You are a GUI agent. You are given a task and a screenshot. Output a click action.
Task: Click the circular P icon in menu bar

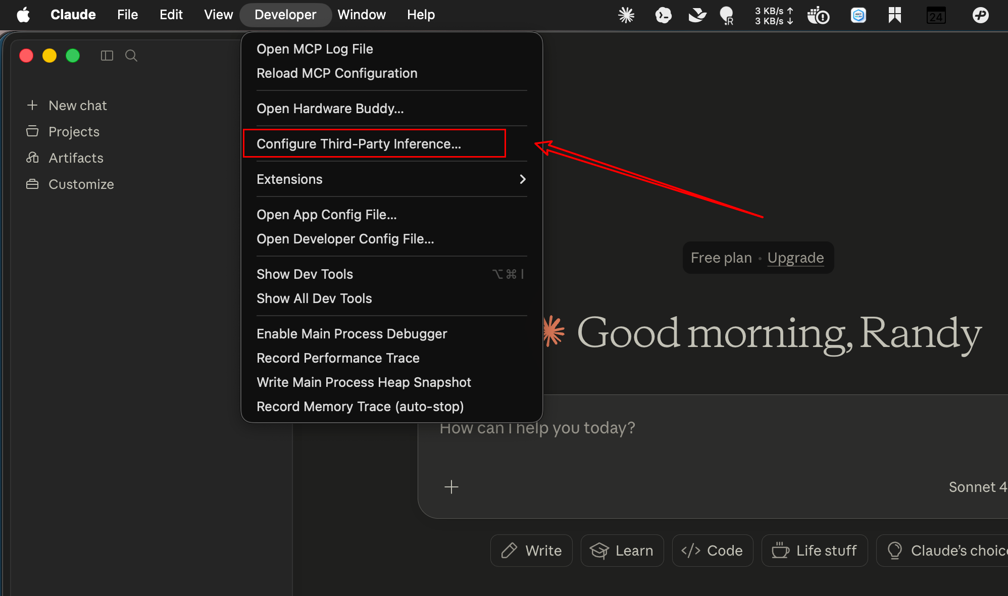pos(981,15)
